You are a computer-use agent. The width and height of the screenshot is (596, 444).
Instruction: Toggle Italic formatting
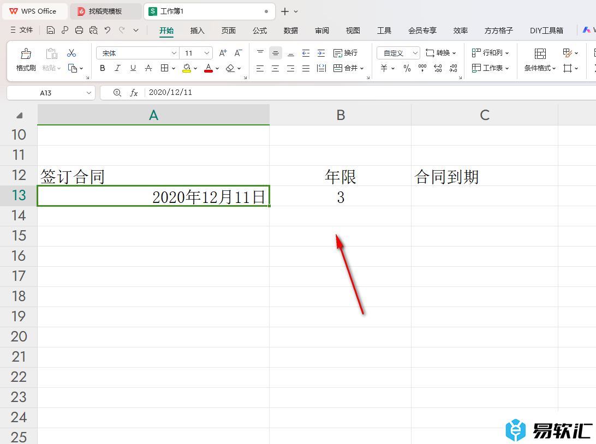[x=118, y=68]
